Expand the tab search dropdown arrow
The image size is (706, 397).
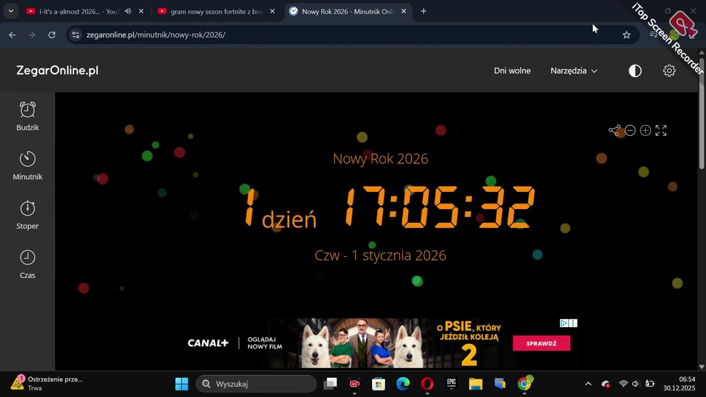pyautogui.click(x=10, y=11)
